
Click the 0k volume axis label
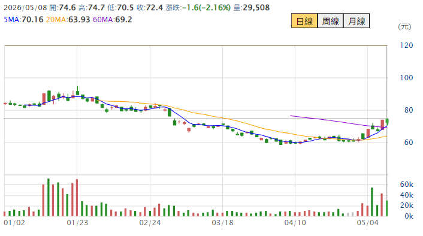pos(409,216)
